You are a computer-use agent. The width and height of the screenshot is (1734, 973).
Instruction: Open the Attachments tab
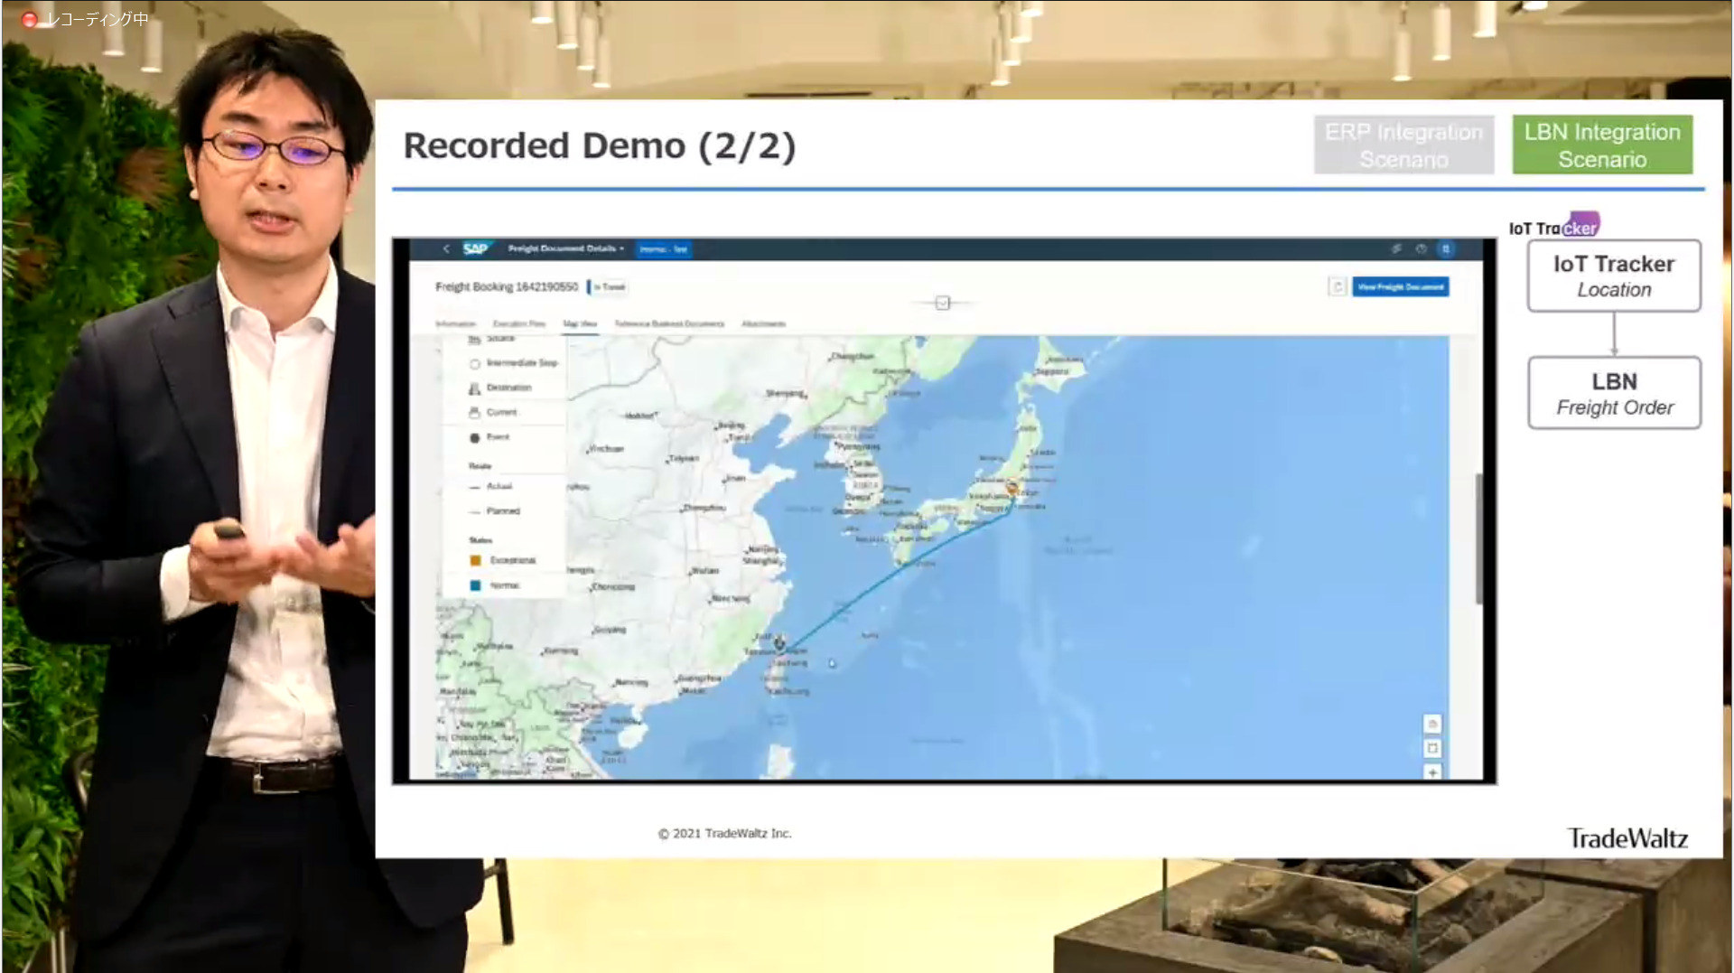click(764, 323)
